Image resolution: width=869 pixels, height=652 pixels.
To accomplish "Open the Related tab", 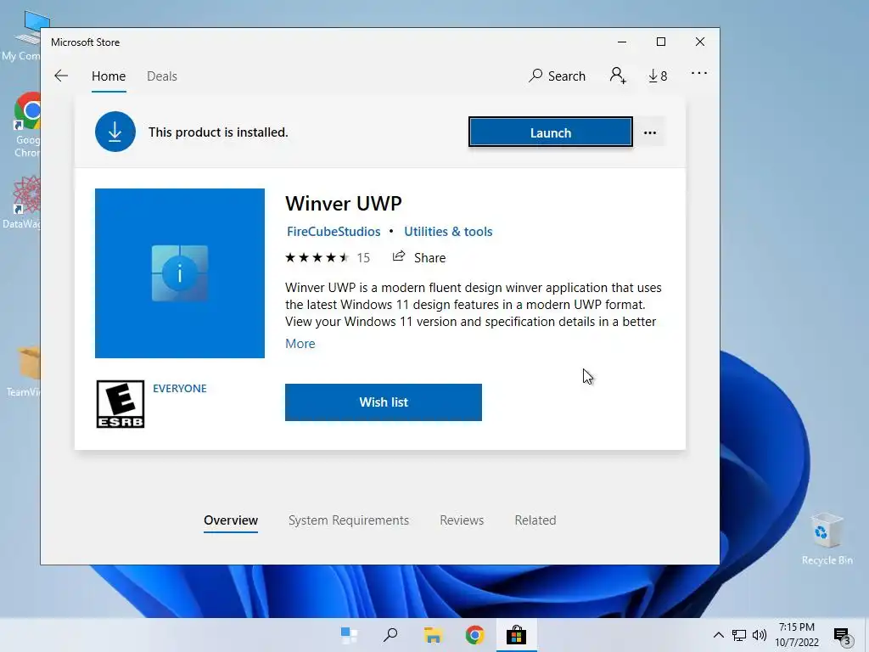I will tap(535, 520).
